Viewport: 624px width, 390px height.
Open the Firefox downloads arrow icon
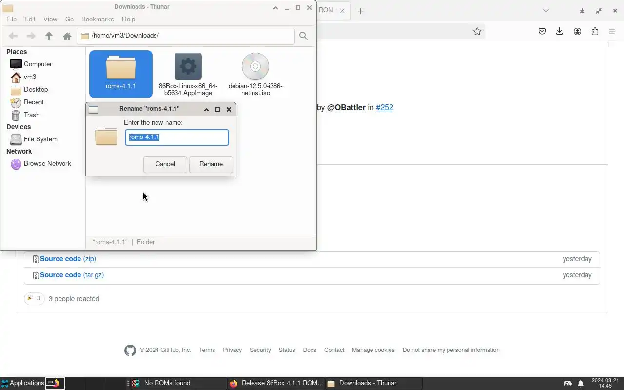[x=560, y=31]
